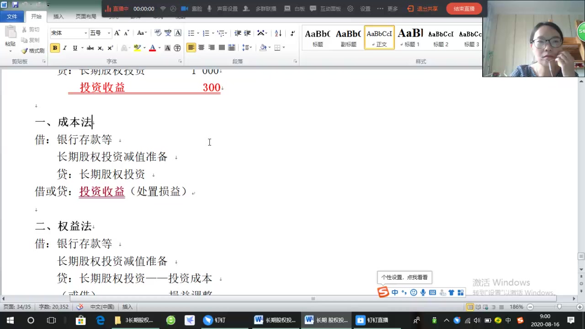The height and width of the screenshot is (329, 585).
Task: Click the Increase Indent icon
Action: (247, 33)
